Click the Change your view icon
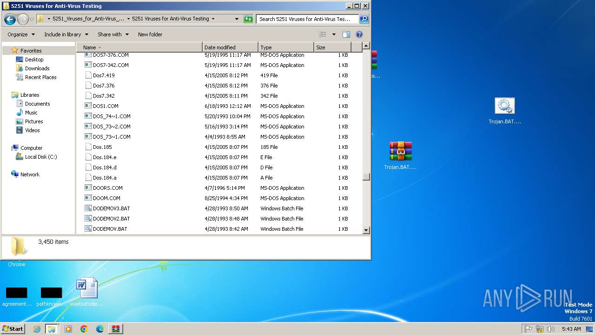 (x=323, y=34)
